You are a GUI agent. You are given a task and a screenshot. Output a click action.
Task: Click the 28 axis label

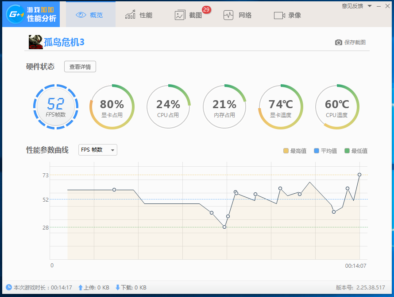point(46,227)
